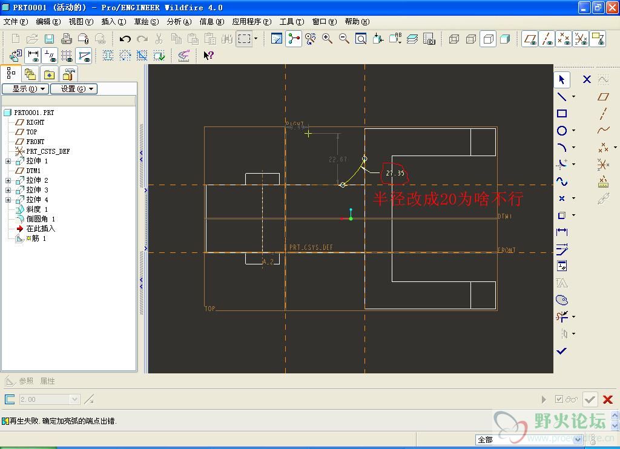Select the Mirror sketch tool
The image size is (620, 449).
564,333
